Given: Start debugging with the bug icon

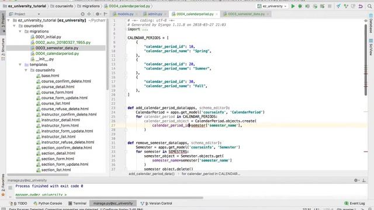Looking at the screenshot, I should (300, 6).
